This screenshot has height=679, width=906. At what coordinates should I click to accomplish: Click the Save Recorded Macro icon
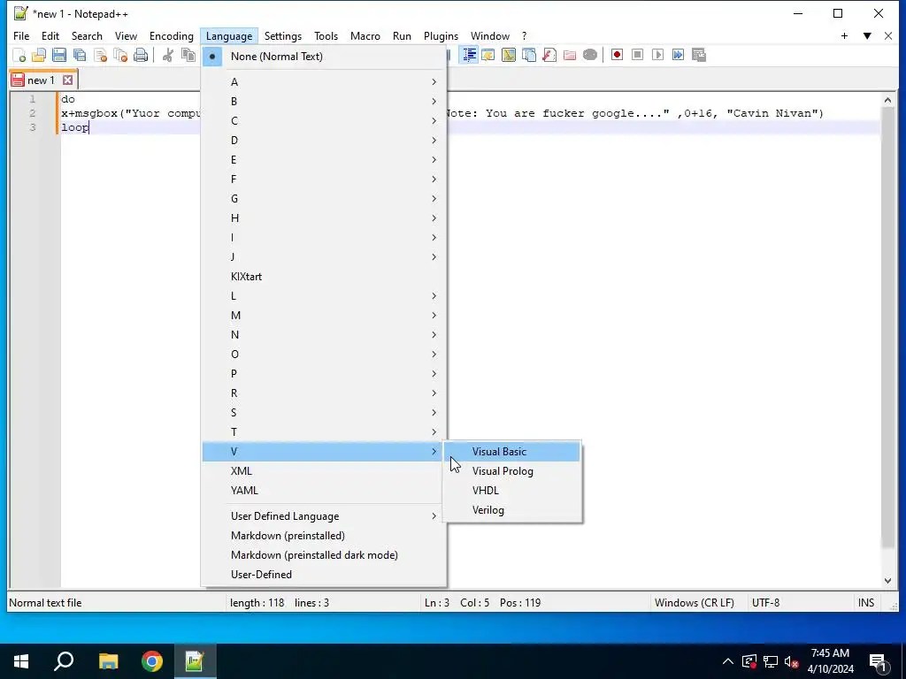point(699,55)
